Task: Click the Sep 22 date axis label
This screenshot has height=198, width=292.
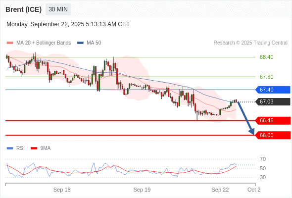Action: (220, 190)
